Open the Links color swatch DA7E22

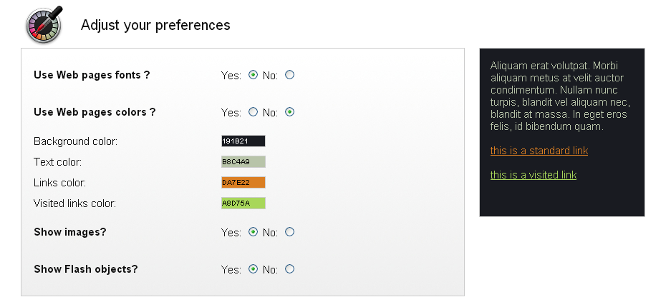pyautogui.click(x=243, y=183)
